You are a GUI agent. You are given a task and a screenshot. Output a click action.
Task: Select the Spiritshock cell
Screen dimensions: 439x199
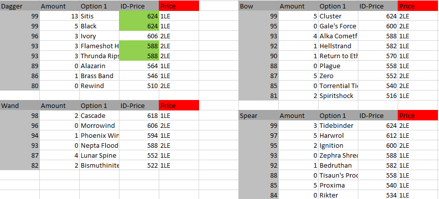[338, 96]
